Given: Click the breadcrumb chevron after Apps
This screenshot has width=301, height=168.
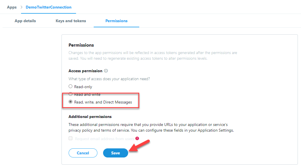Looking at the screenshot, I should 21,7.
